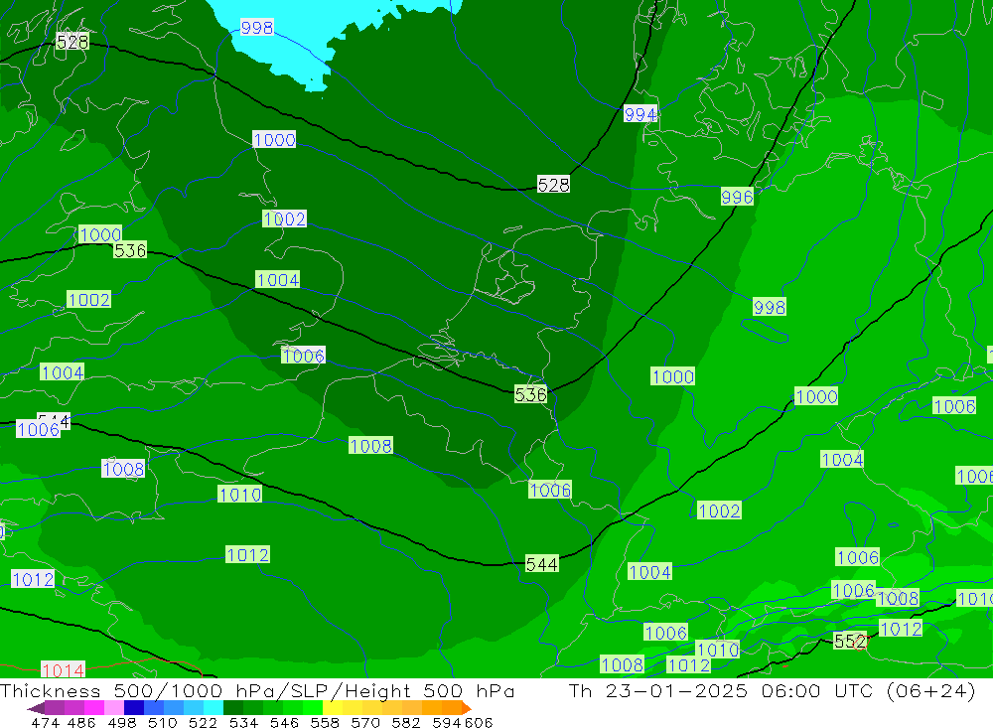This screenshot has height=728, width=993.
Task: Click the legend value 474
Action: [45, 722]
